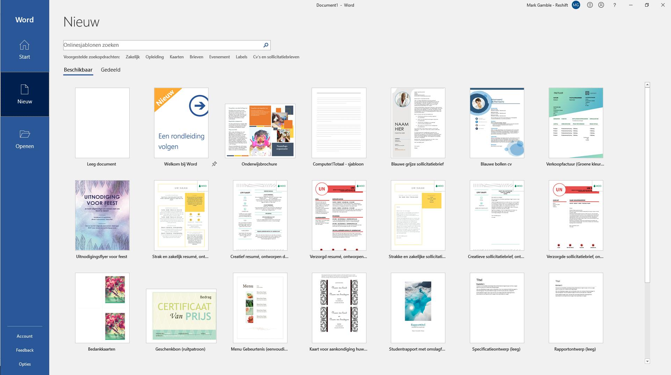This screenshot has height=375, width=671.
Task: Open the Openen folder item
Action: (x=24, y=139)
